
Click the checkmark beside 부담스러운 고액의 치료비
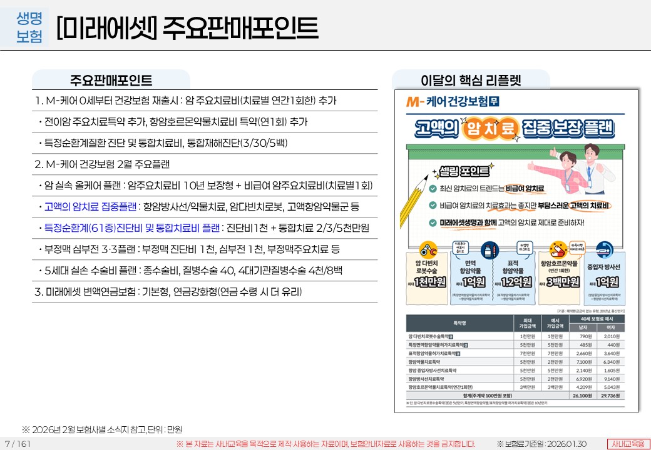coord(433,205)
